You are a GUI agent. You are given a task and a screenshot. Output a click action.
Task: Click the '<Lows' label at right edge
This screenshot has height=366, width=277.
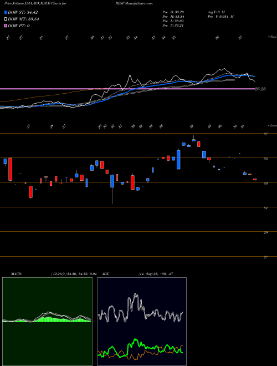pos(272,125)
